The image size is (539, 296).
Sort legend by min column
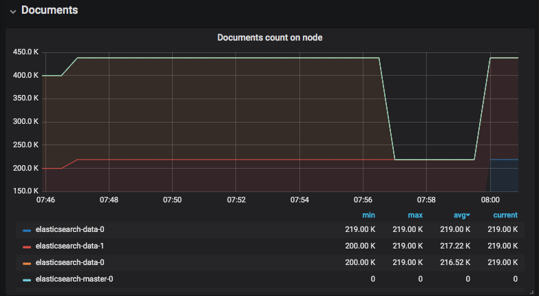tap(368, 215)
